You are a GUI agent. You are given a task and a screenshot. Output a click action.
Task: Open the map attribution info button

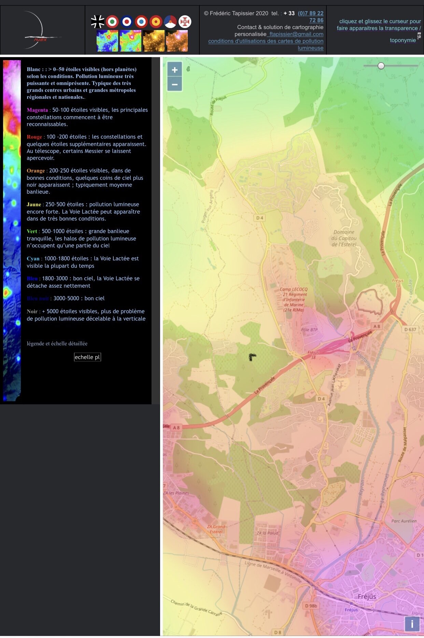(412, 624)
